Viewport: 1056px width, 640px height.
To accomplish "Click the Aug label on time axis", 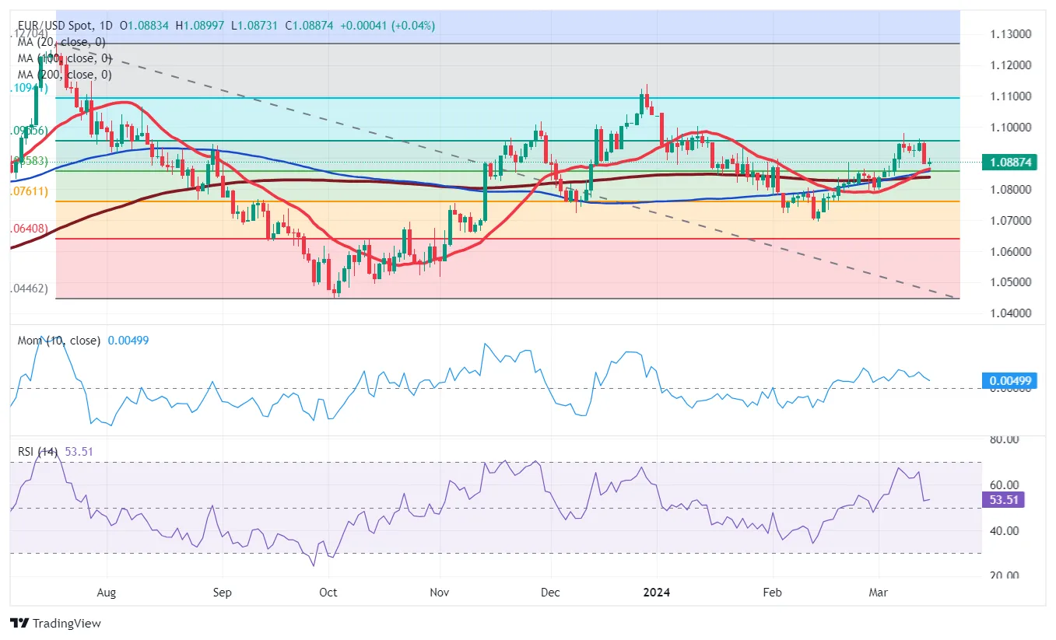I will click(x=107, y=593).
